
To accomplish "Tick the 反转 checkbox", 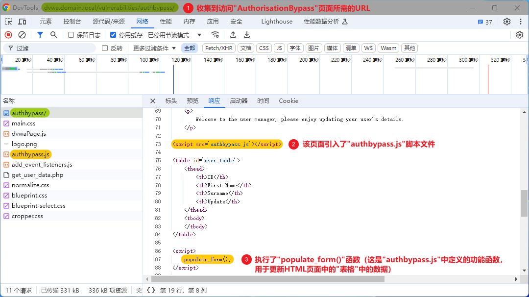I will pos(105,48).
